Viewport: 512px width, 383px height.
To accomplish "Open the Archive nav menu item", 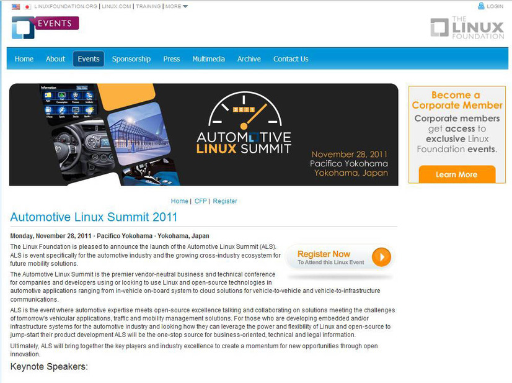I will 249,59.
